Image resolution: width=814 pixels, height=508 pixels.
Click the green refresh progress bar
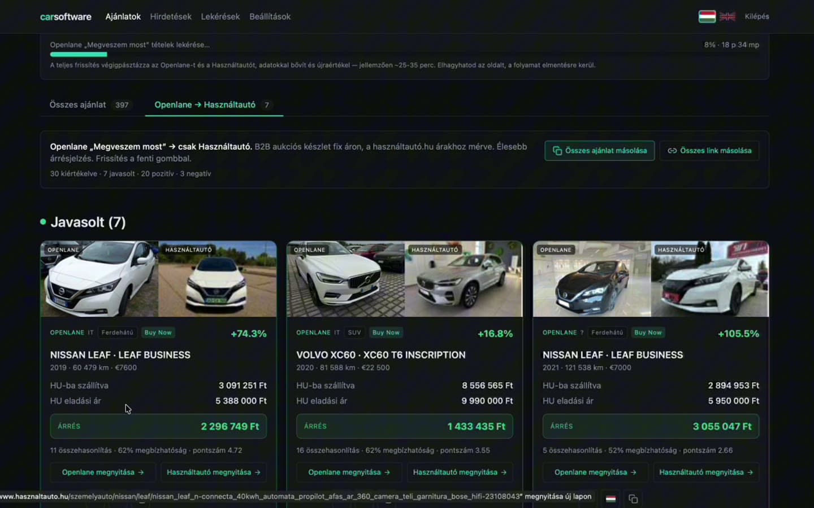click(x=79, y=54)
